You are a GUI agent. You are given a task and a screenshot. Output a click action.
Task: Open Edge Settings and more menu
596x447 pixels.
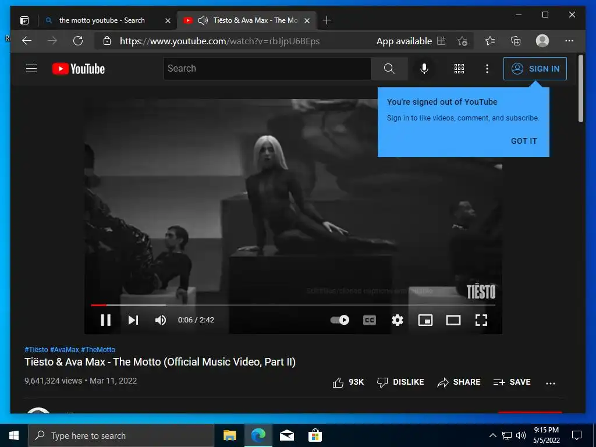point(569,41)
